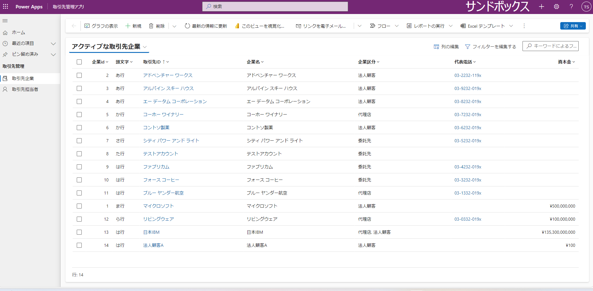Click the リンクを電子メール envelope icon

(299, 26)
